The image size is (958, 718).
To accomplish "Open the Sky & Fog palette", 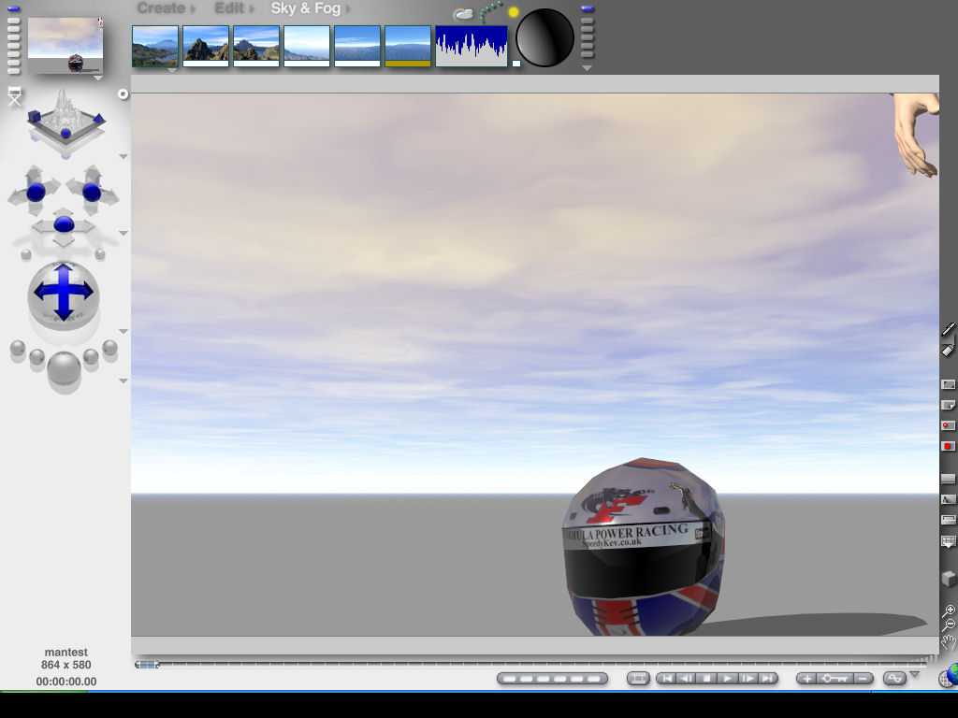I will 306,8.
